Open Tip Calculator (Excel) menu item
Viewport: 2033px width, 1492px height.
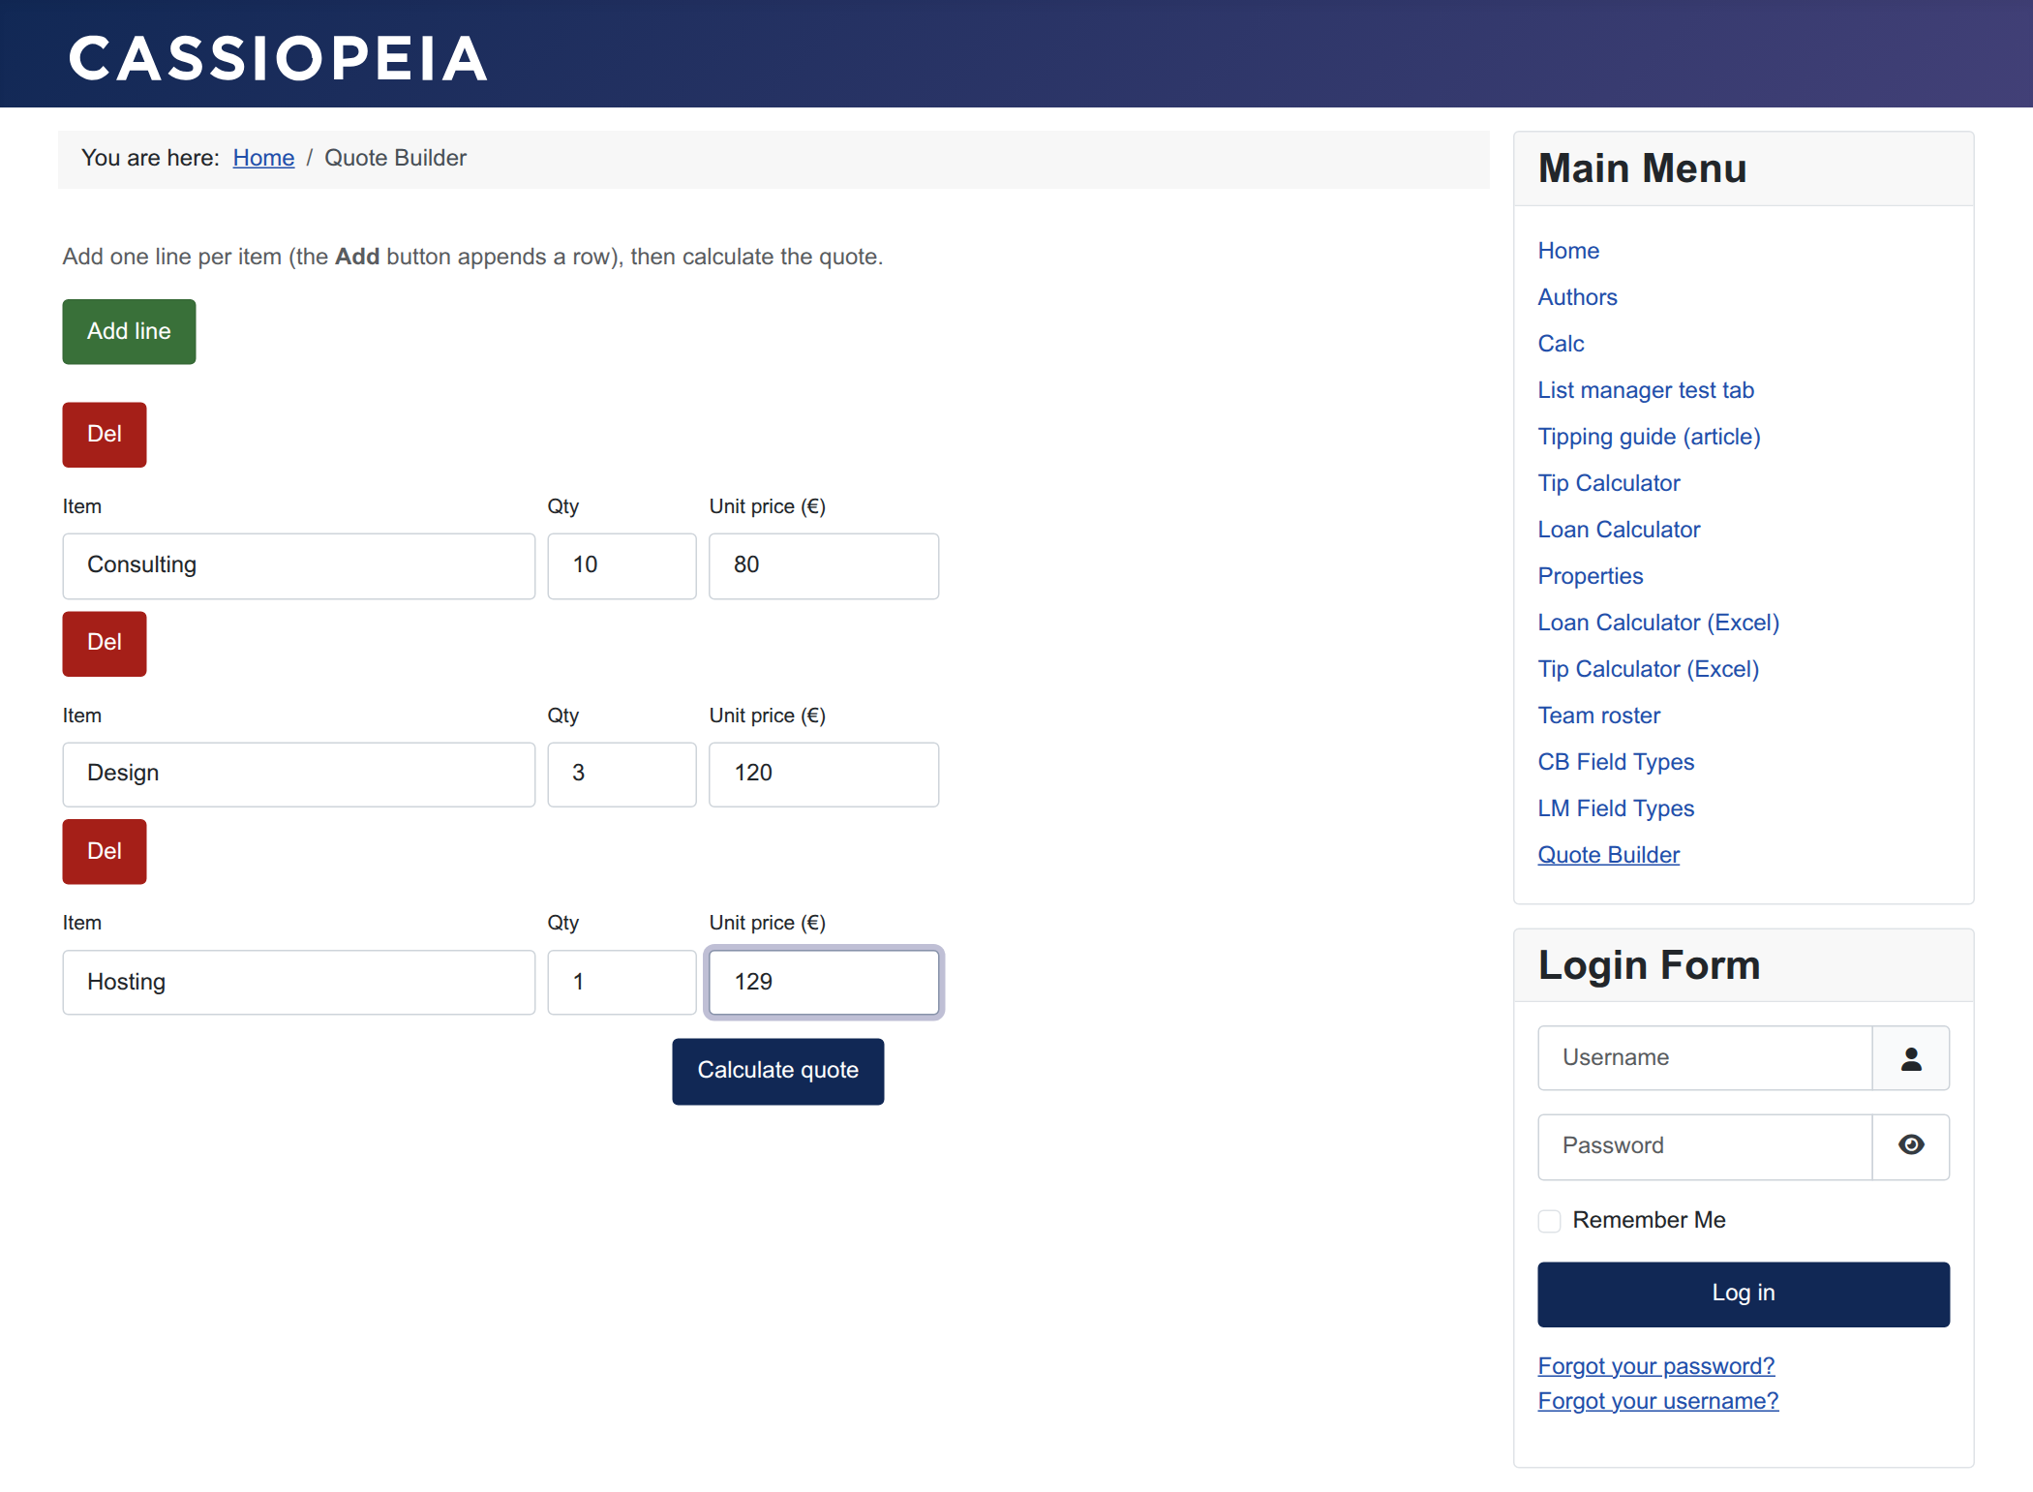pyautogui.click(x=1649, y=669)
